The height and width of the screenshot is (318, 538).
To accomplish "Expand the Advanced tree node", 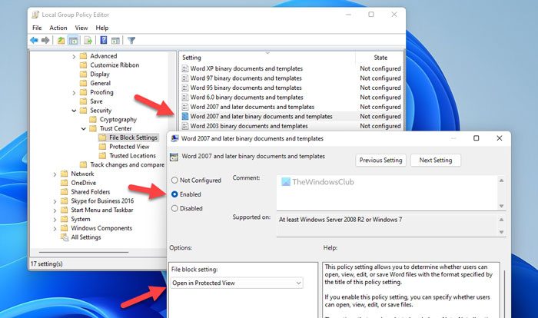I will 74,56.
